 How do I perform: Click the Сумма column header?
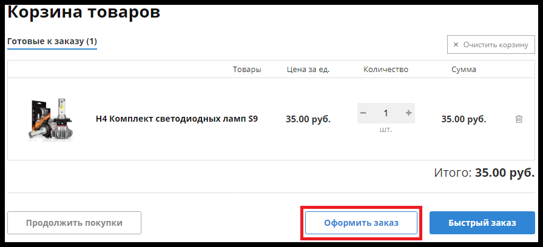[464, 70]
